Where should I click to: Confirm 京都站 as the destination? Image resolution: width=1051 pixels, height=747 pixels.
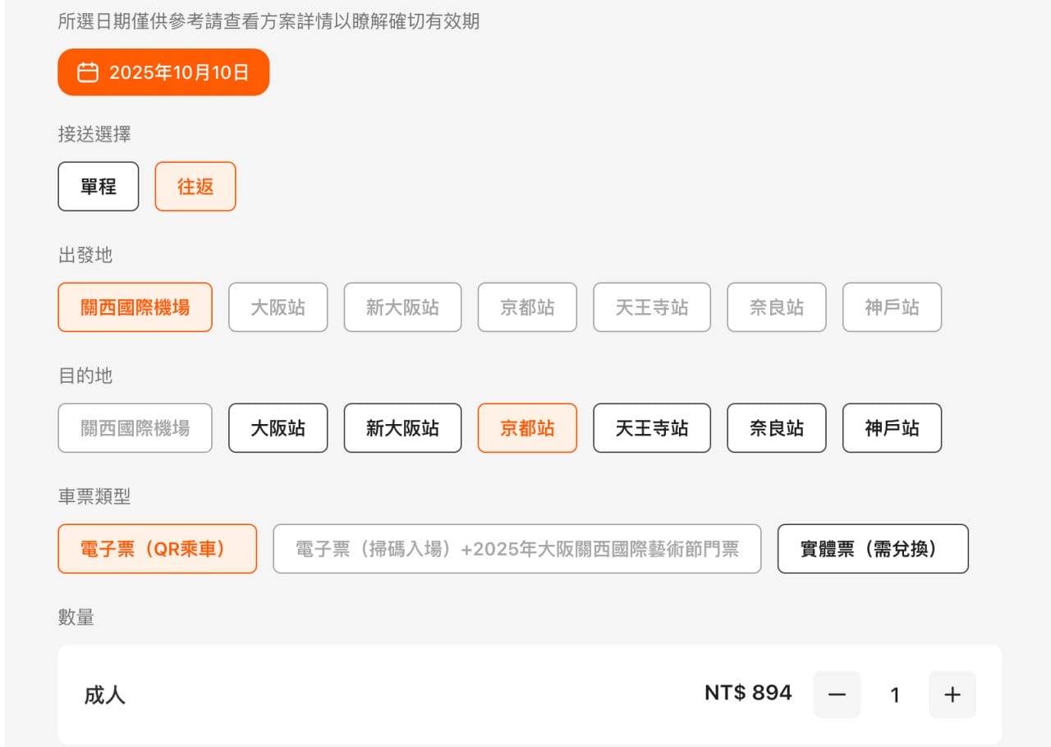pos(527,427)
